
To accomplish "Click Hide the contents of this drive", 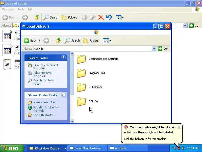I will tap(46, 67).
